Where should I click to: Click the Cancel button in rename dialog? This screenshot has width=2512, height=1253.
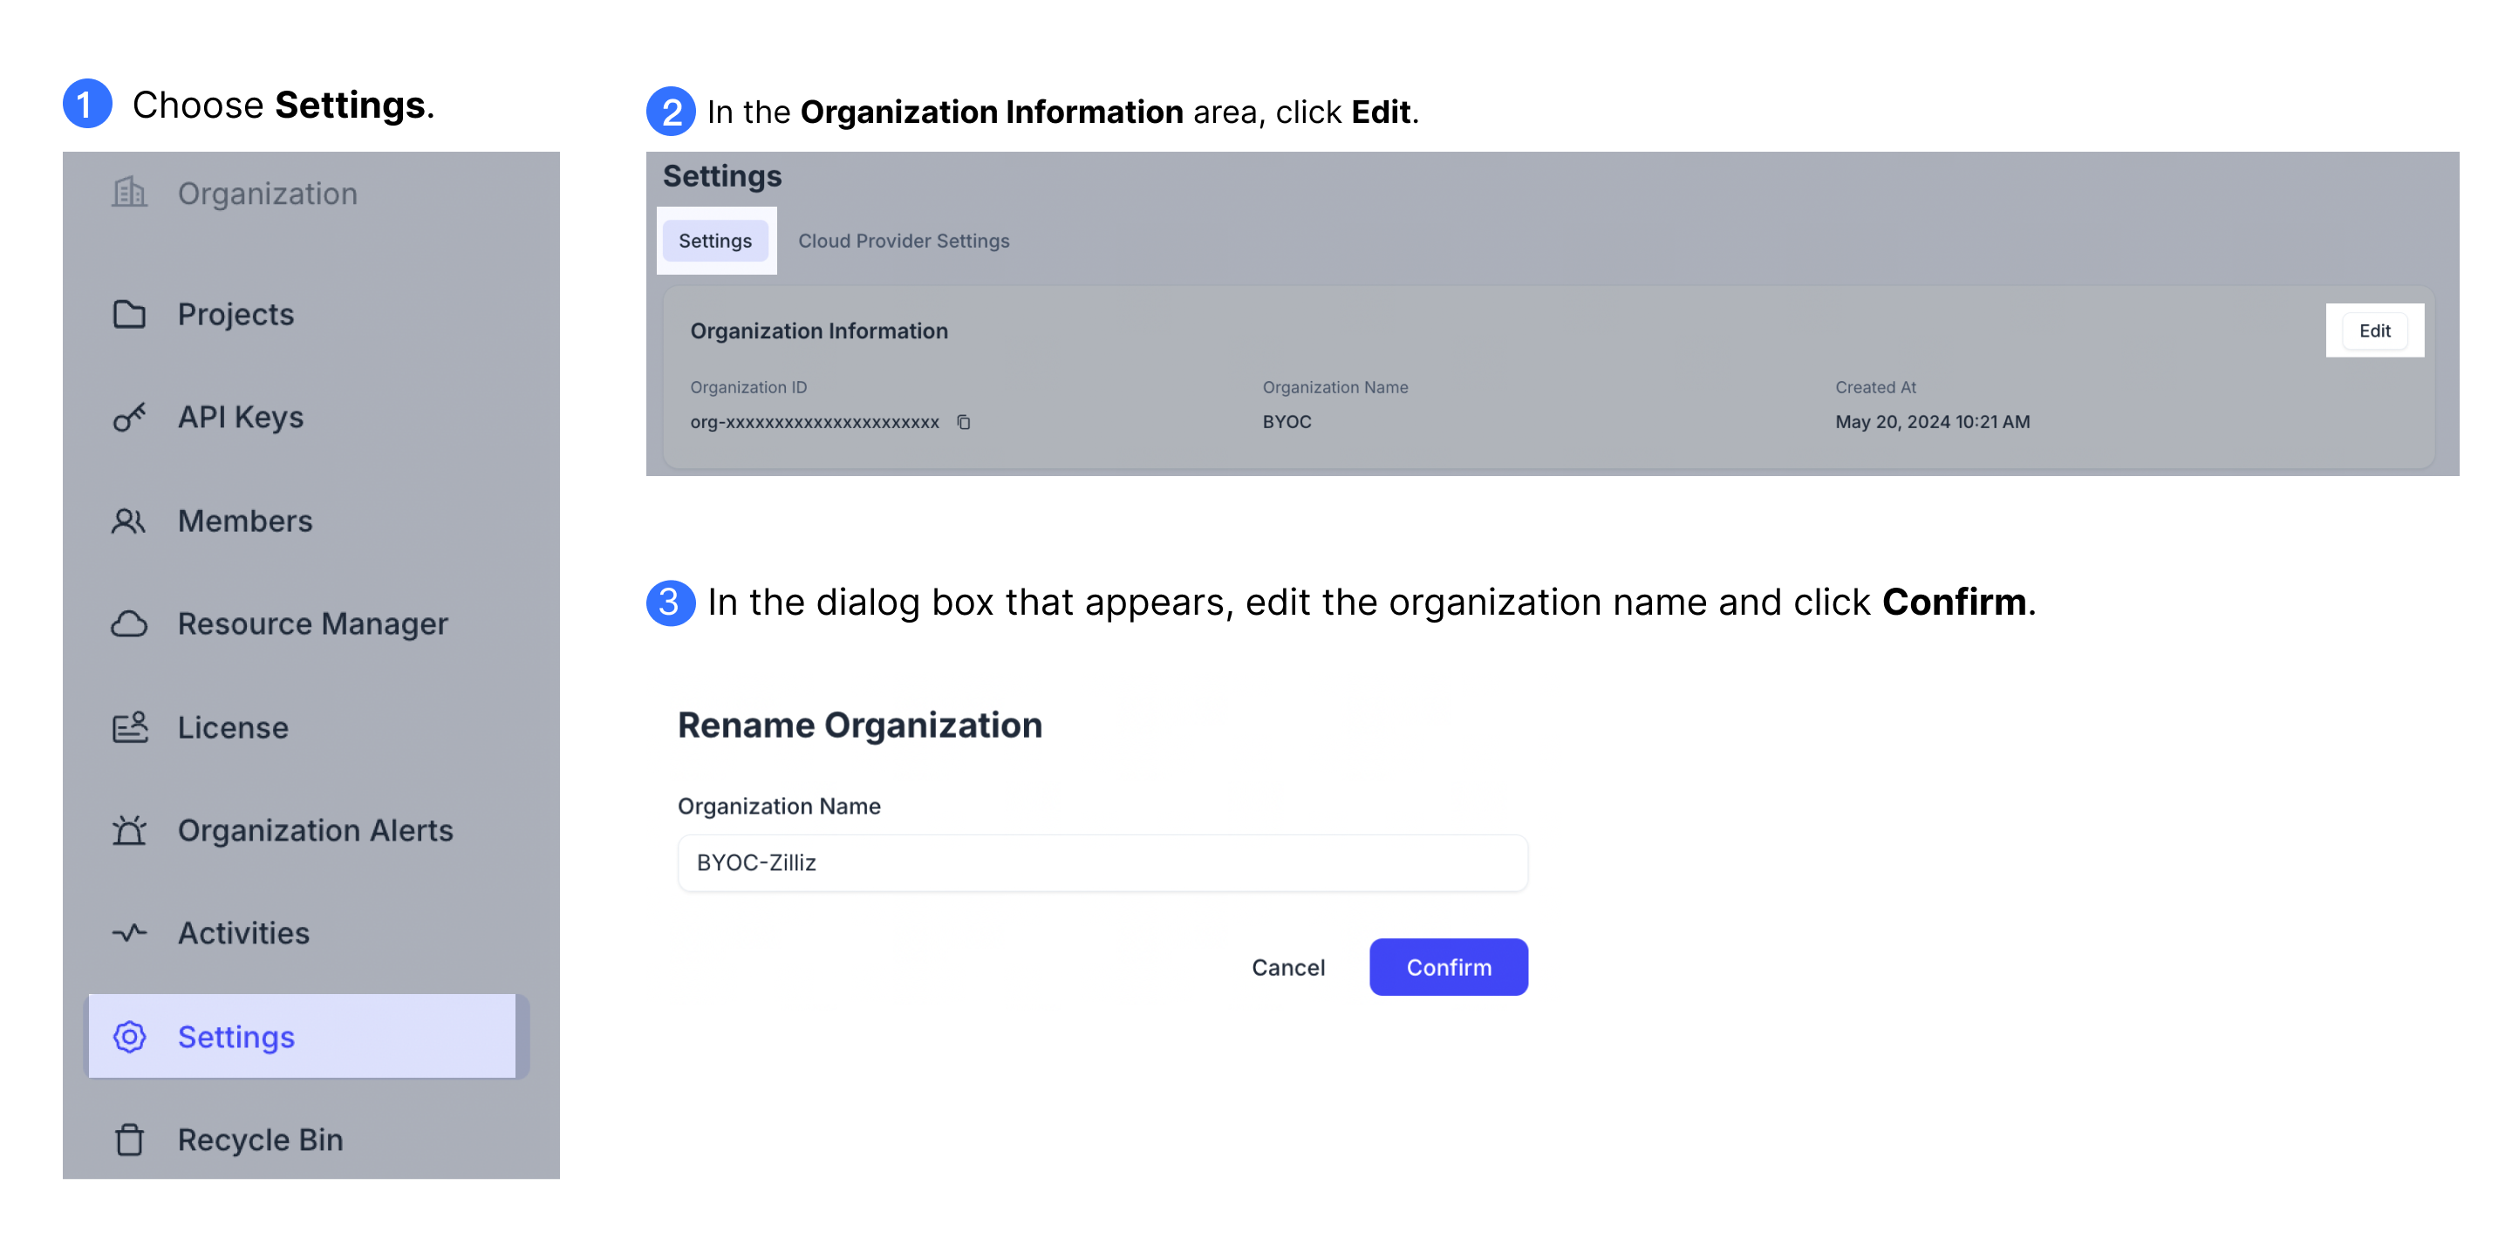(1288, 966)
